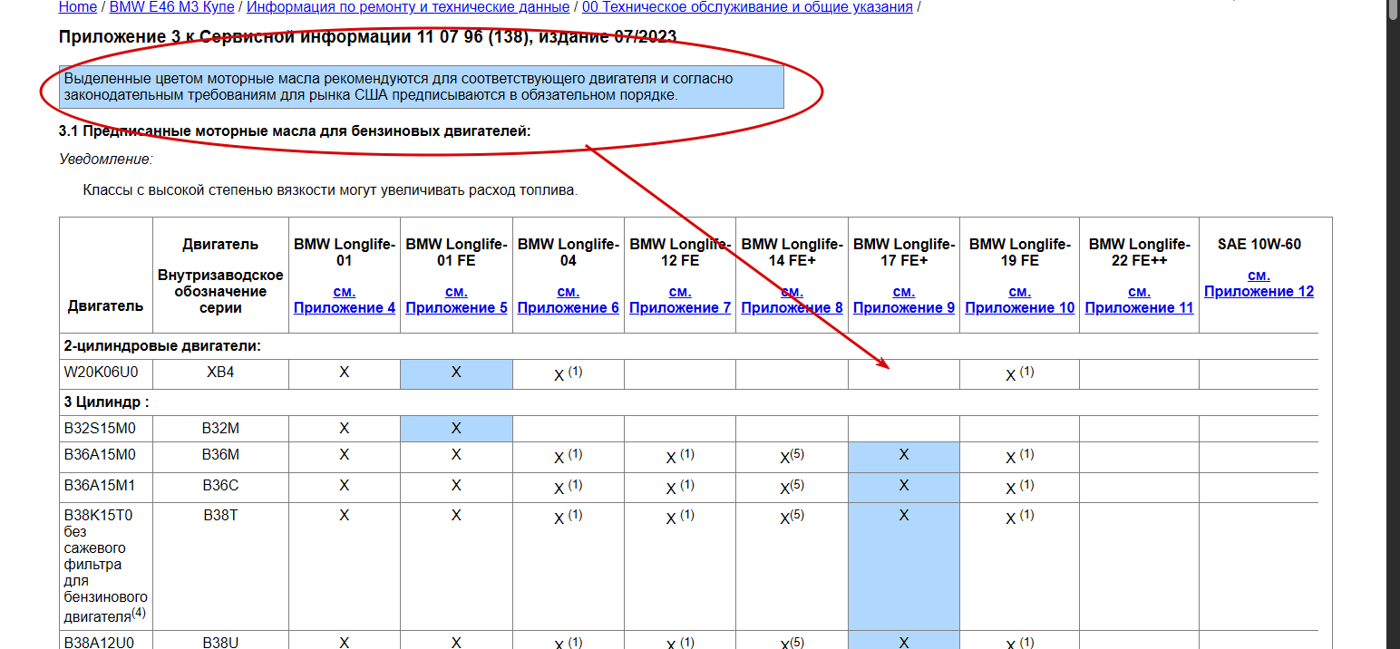This screenshot has width=1400, height=649.
Task: Open 00 Техническое обслуживание и общие указания link
Action: click(x=747, y=7)
